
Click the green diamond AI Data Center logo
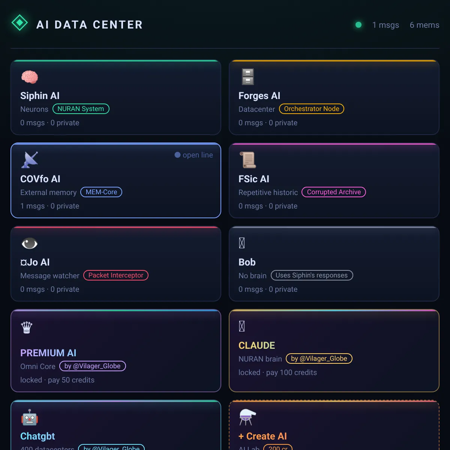(x=19, y=23)
